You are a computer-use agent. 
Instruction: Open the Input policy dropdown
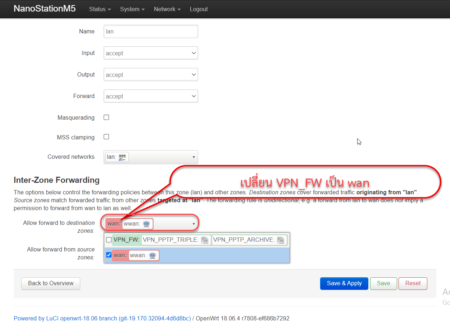(x=151, y=53)
